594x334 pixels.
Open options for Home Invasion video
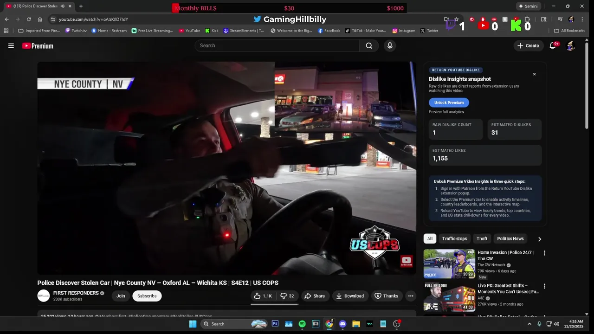544,253
